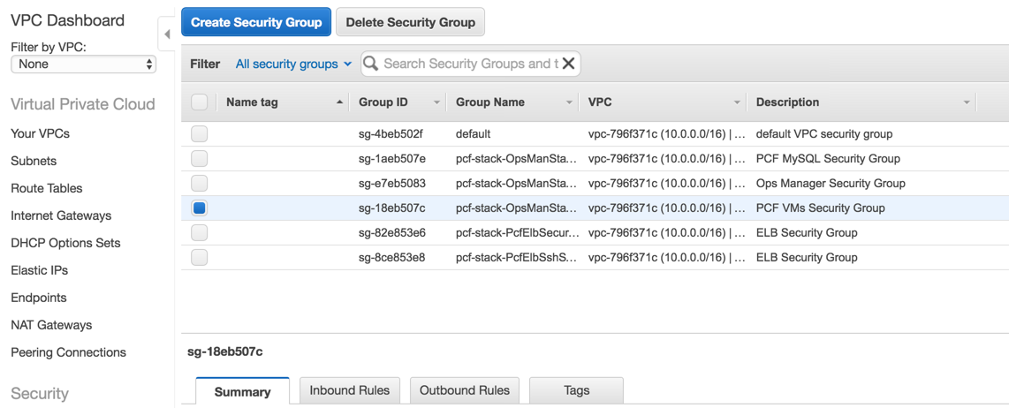Open NAT Gateways in the sidebar
Viewport: 1009px width, 408px height.
tap(51, 325)
